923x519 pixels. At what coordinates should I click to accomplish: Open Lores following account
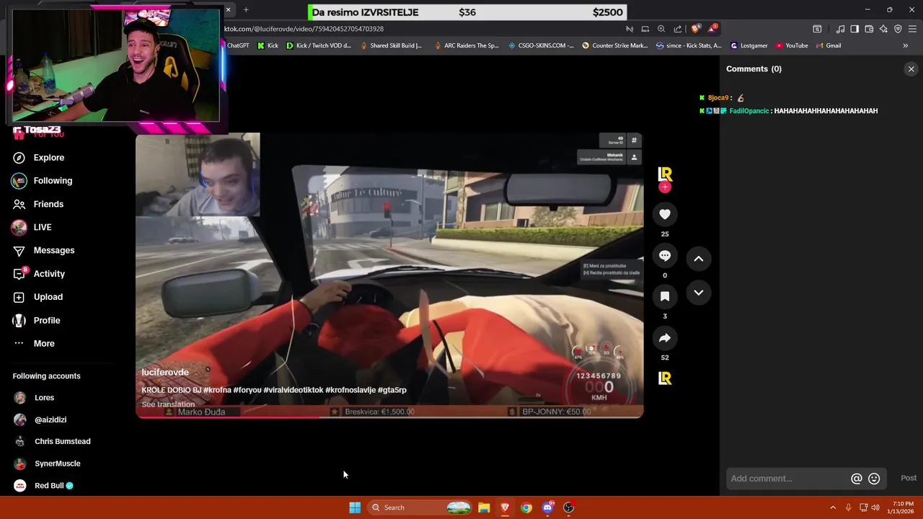pos(44,398)
